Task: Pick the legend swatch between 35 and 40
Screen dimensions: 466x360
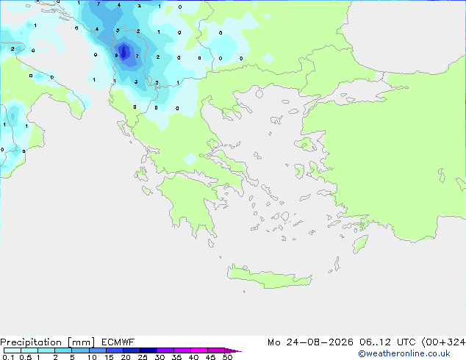Action: click(182, 350)
